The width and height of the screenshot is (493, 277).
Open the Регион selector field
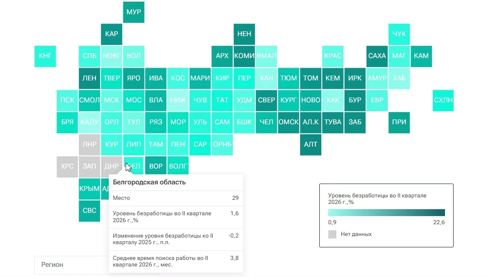click(x=72, y=265)
